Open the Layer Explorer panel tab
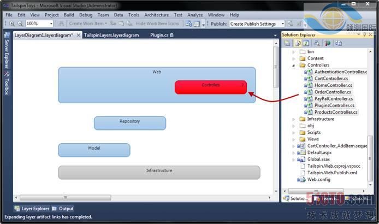The width and height of the screenshot is (379, 224). 32,209
